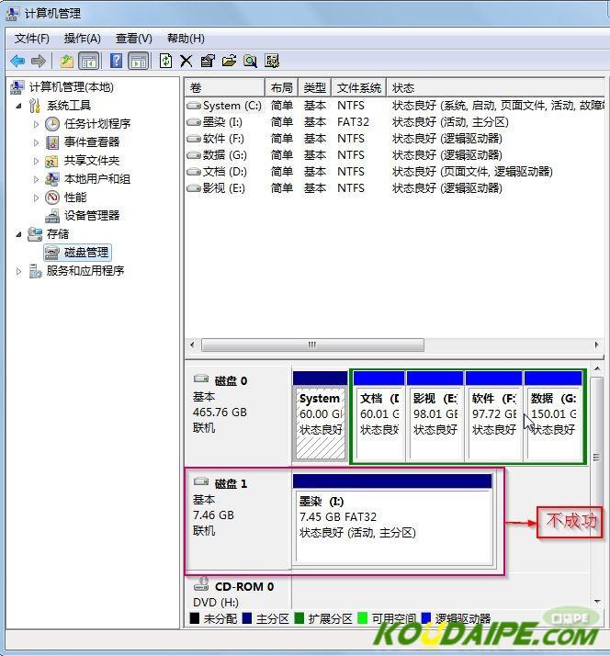Click the horizontal scrollbar thumb in volume list
The image size is (610, 656).
tap(312, 345)
